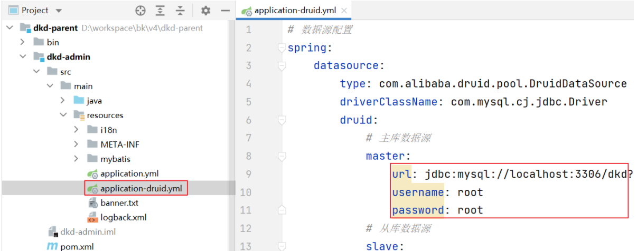
Task: Click the jdbc:mysql://localhost:3306/dkd url value
Action: coord(526,174)
